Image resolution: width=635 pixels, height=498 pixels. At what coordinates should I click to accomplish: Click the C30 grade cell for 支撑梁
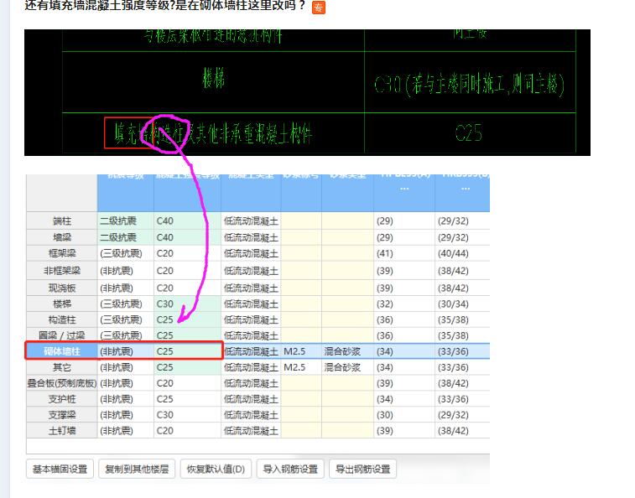click(188, 415)
